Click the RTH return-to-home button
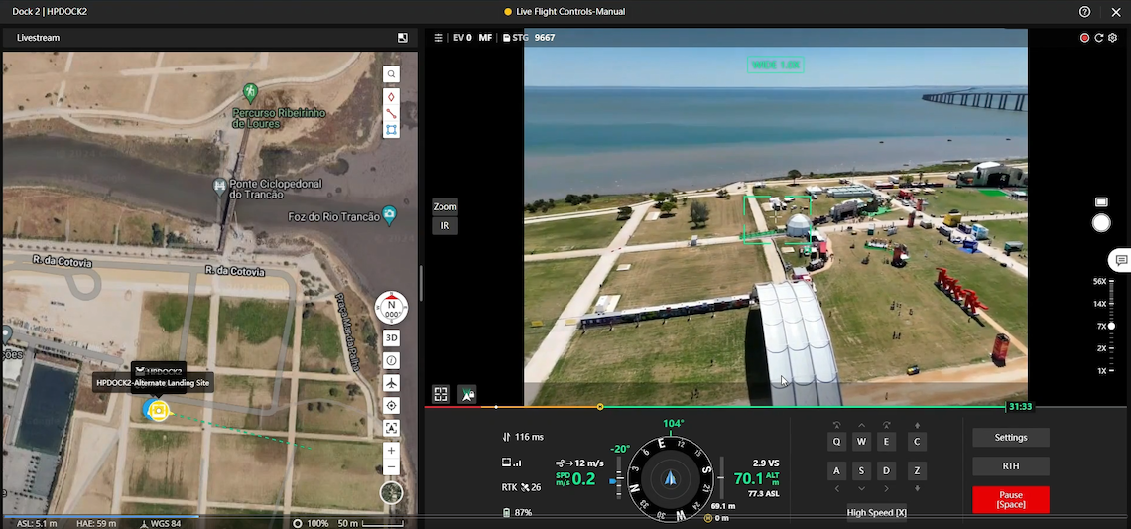The height and width of the screenshot is (529, 1131). [x=1010, y=466]
